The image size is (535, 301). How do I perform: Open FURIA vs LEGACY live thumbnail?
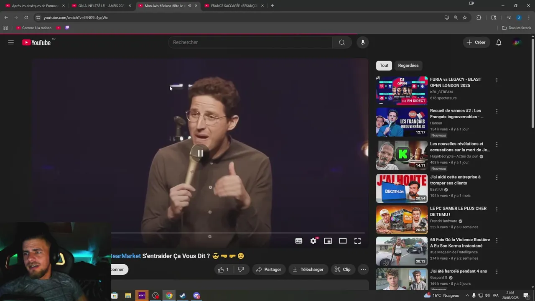click(x=402, y=90)
